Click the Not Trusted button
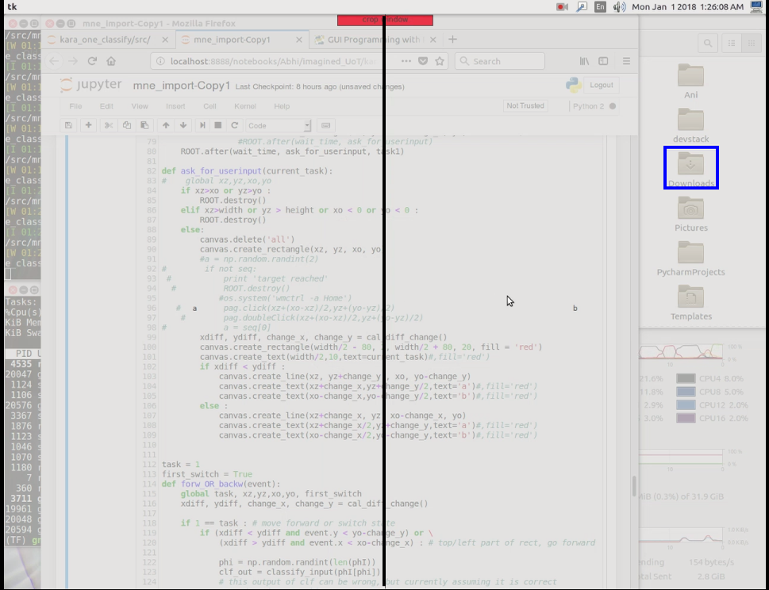The height and width of the screenshot is (590, 769). (525, 105)
